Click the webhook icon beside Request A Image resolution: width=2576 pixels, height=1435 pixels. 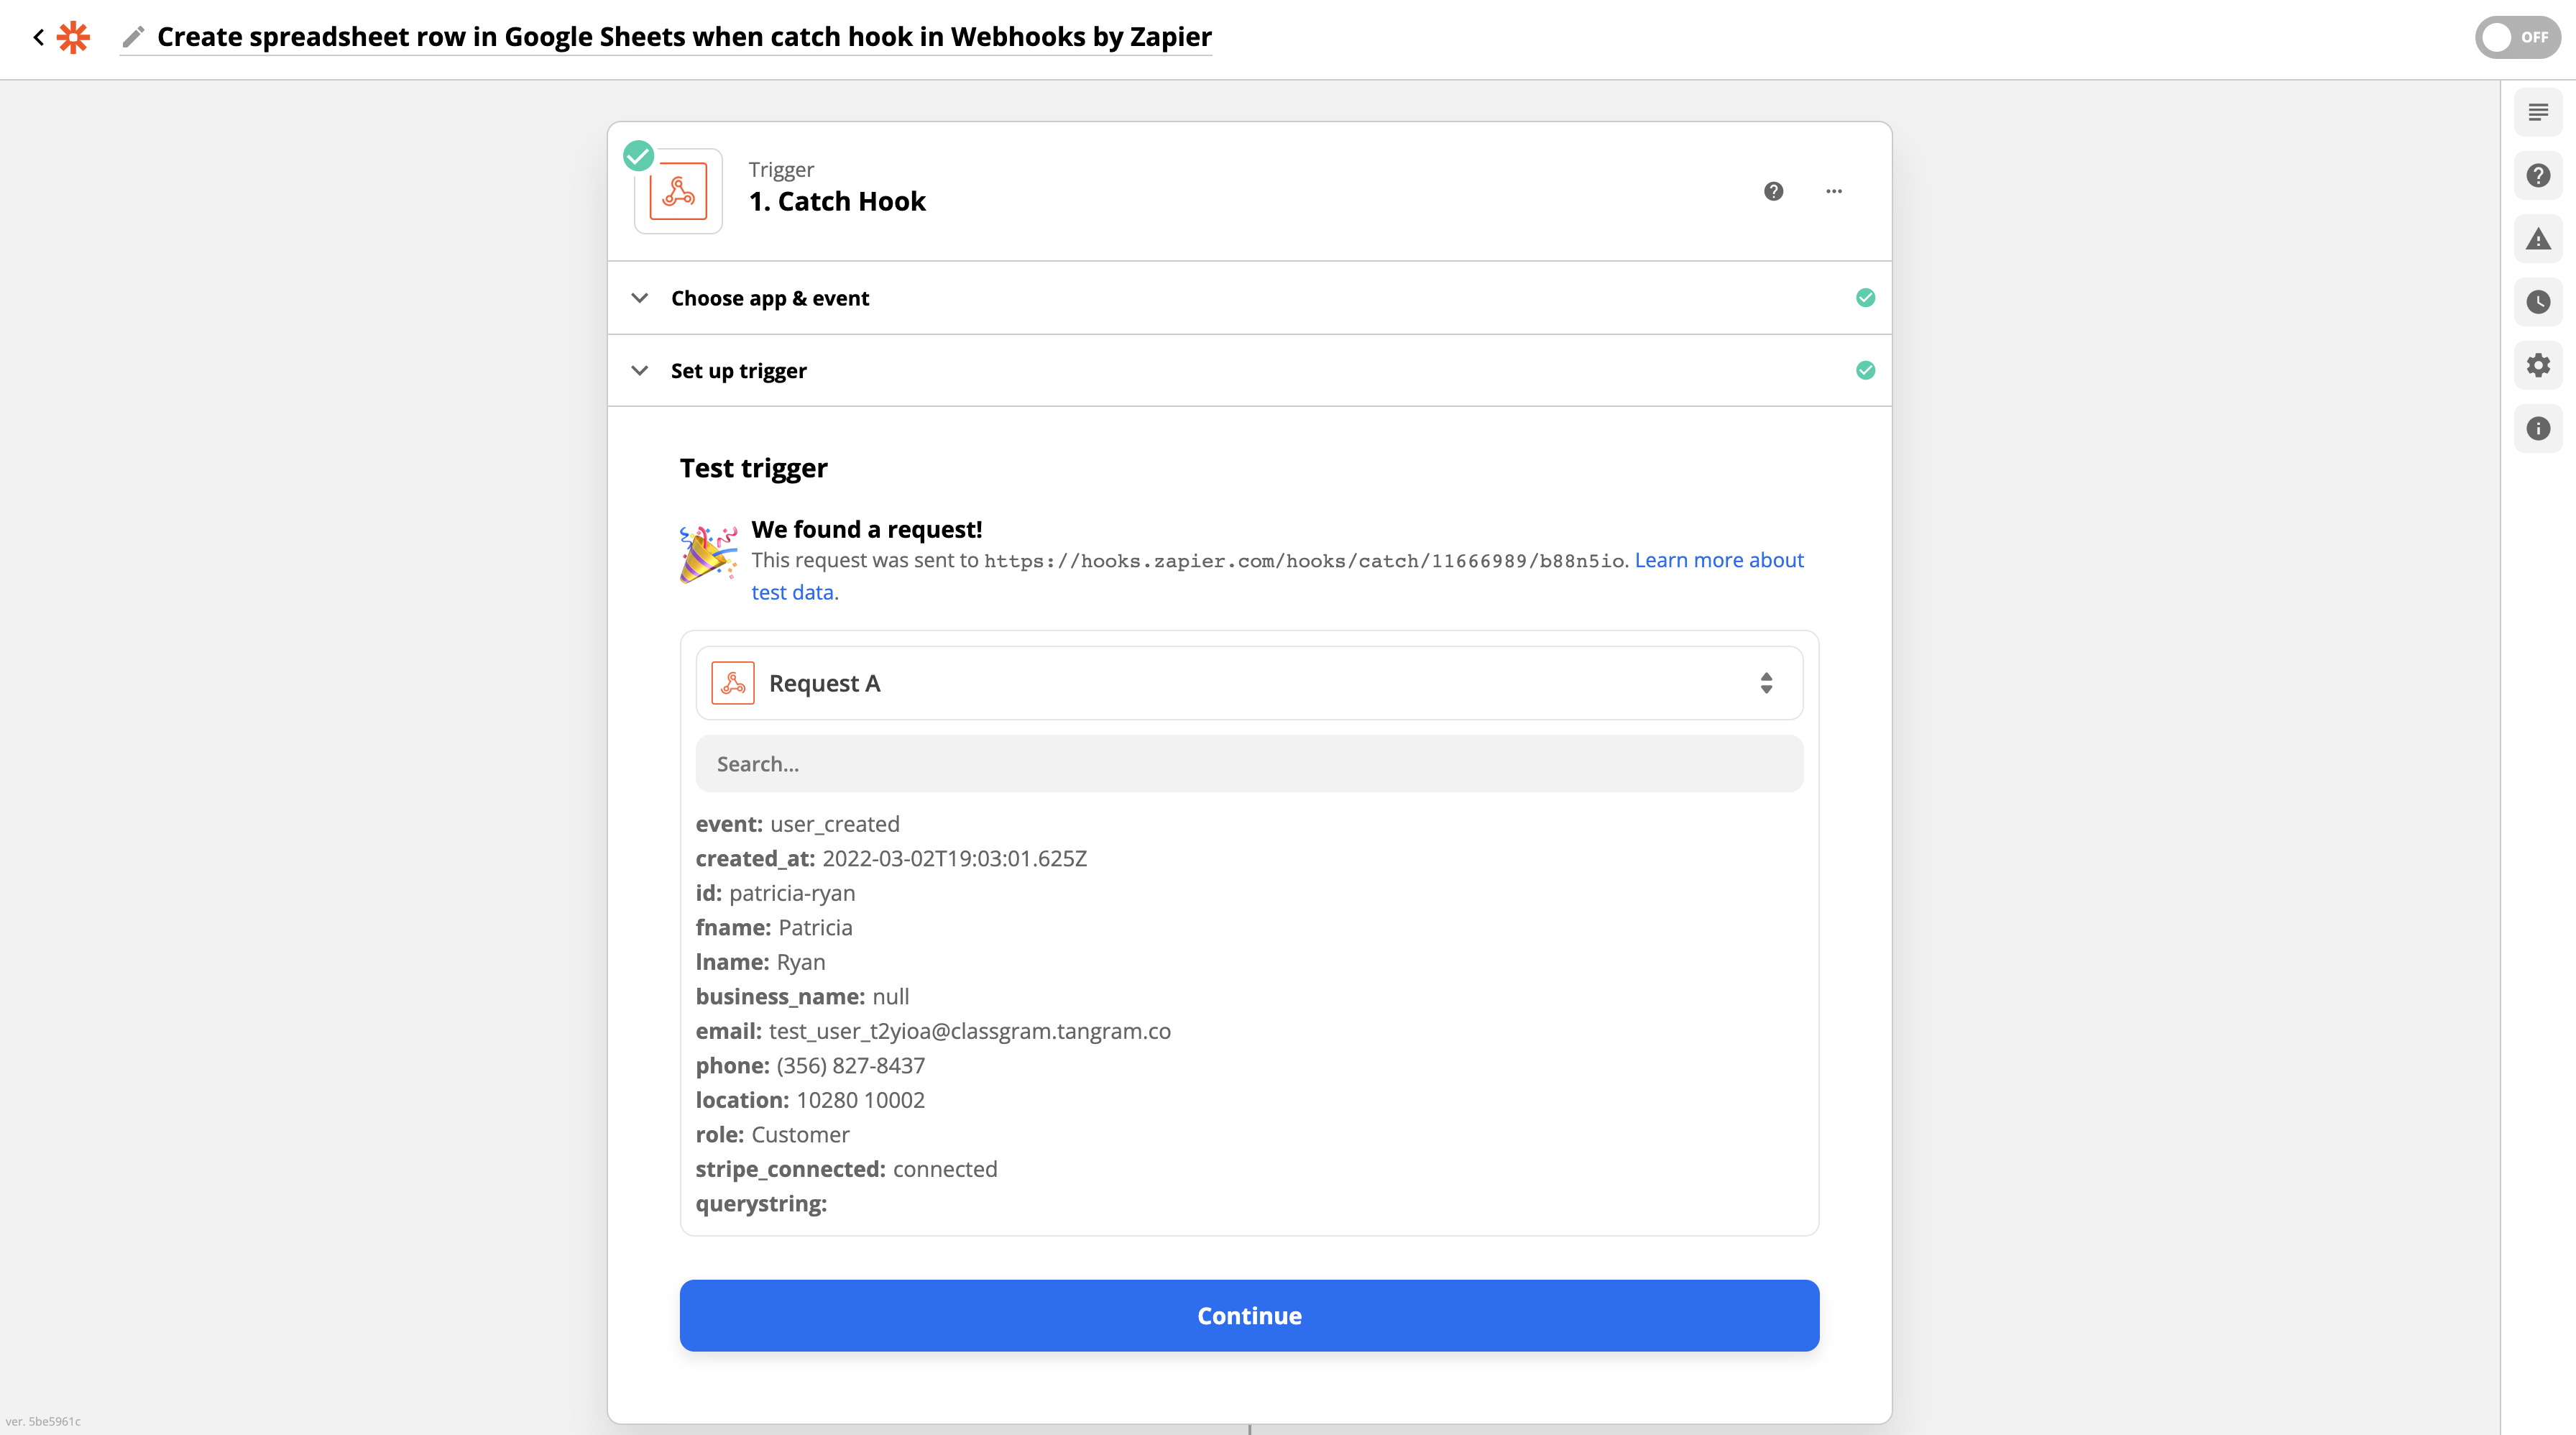click(x=733, y=683)
